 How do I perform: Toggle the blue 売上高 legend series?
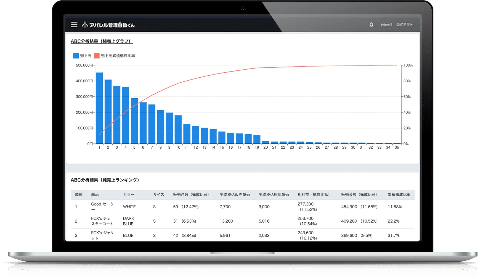[x=82, y=56]
